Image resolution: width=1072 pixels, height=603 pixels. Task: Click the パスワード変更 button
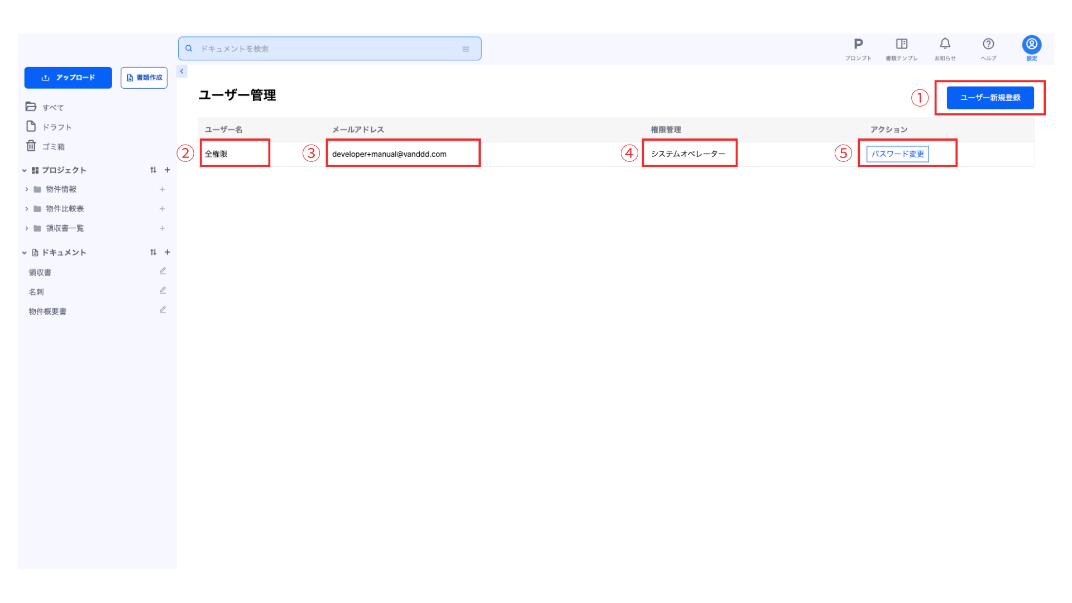tap(897, 154)
